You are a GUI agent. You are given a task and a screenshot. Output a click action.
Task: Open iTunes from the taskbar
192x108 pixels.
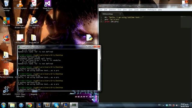click(x=21, y=105)
